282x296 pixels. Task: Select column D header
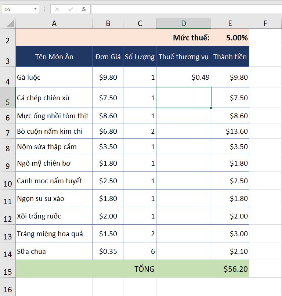pos(184,24)
